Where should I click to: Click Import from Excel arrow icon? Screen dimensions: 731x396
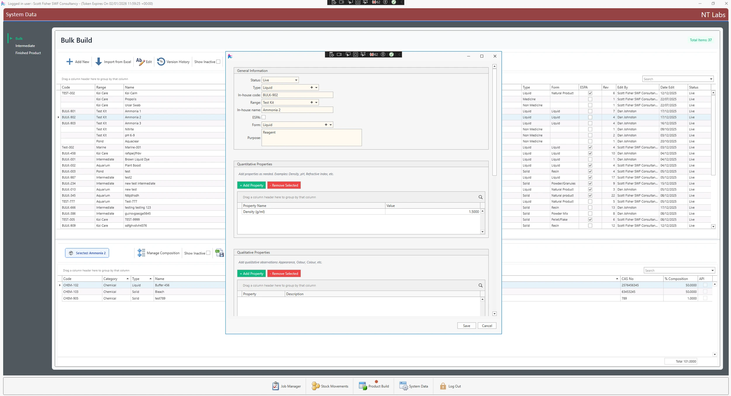[99, 62]
